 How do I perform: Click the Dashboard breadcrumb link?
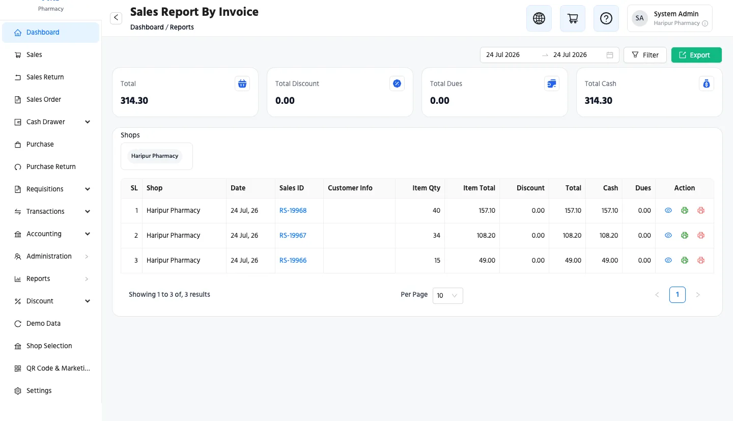[147, 27]
